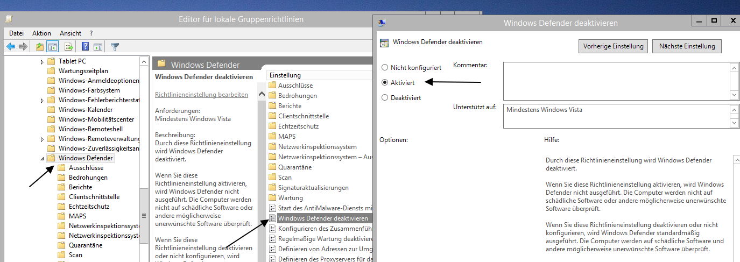
Task: Select Windows Defender folder in the tree
Action: [86, 158]
